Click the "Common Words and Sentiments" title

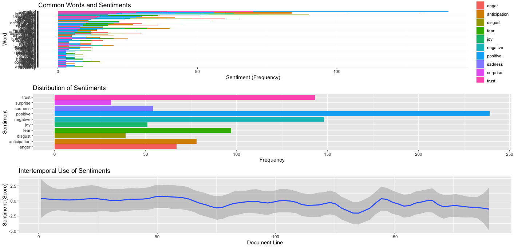pos(84,5)
